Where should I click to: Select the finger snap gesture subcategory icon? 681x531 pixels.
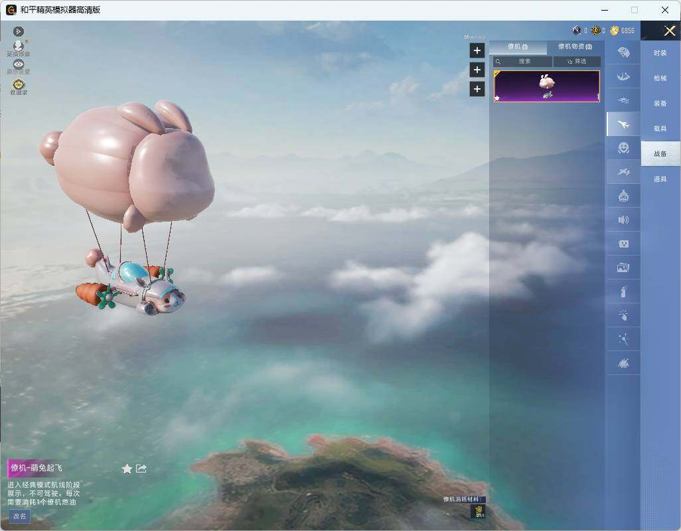(623, 315)
